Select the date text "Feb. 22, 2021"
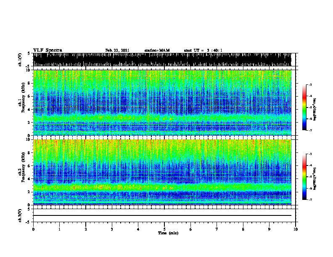333x257 pixels. (117, 50)
